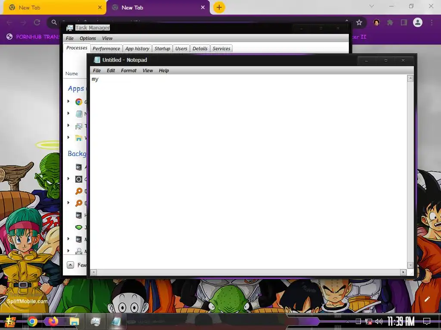Open Chrome tab search chevron

click(x=372, y=6)
